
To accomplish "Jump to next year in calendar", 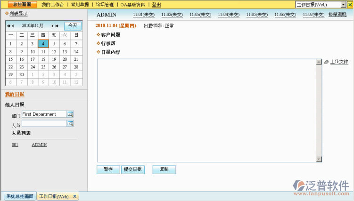I will click(x=58, y=26).
